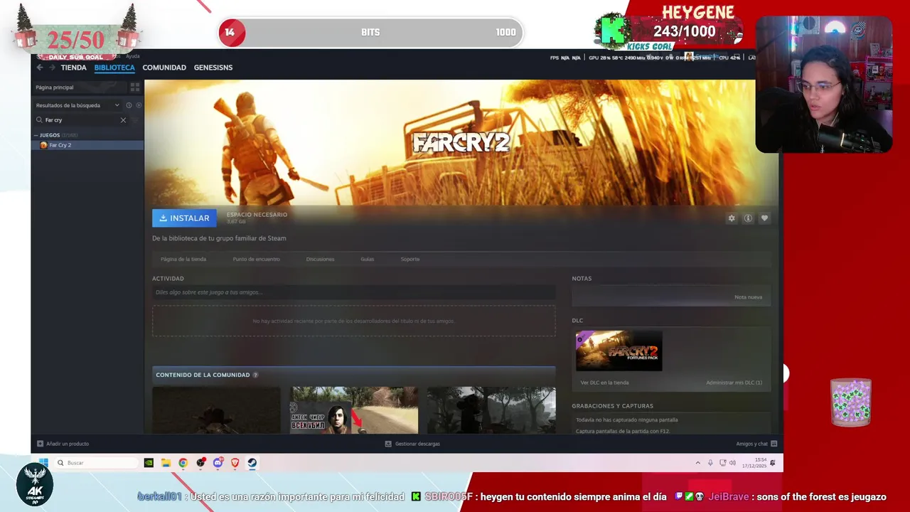Open game settings gear icon
Screen dimensions: 910x512
coord(732,218)
